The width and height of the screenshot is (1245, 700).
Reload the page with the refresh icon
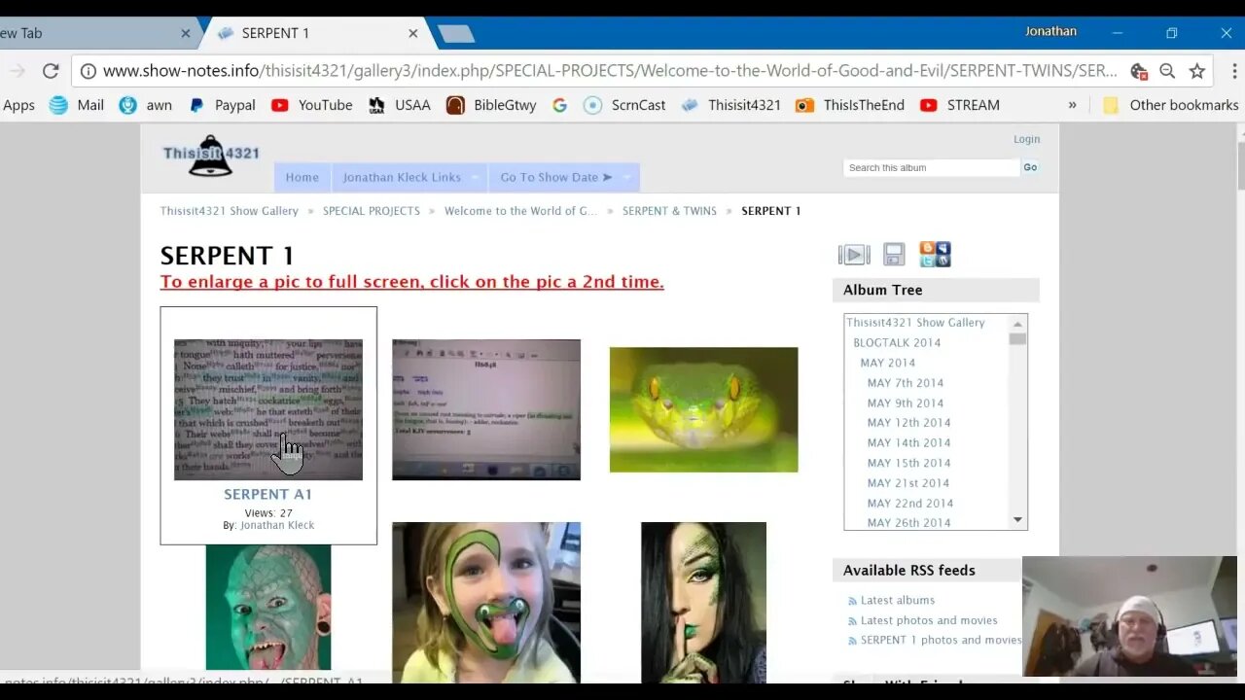pyautogui.click(x=51, y=71)
